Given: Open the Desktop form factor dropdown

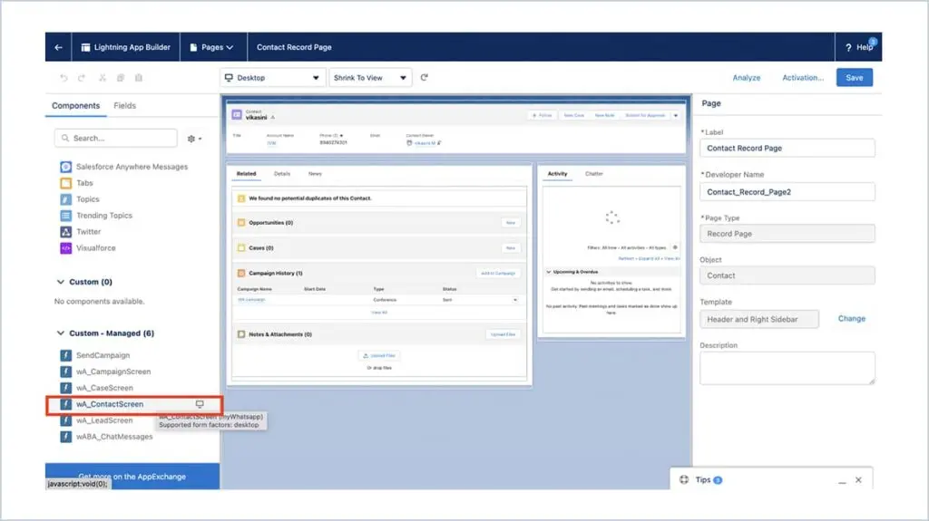Looking at the screenshot, I should tap(273, 78).
